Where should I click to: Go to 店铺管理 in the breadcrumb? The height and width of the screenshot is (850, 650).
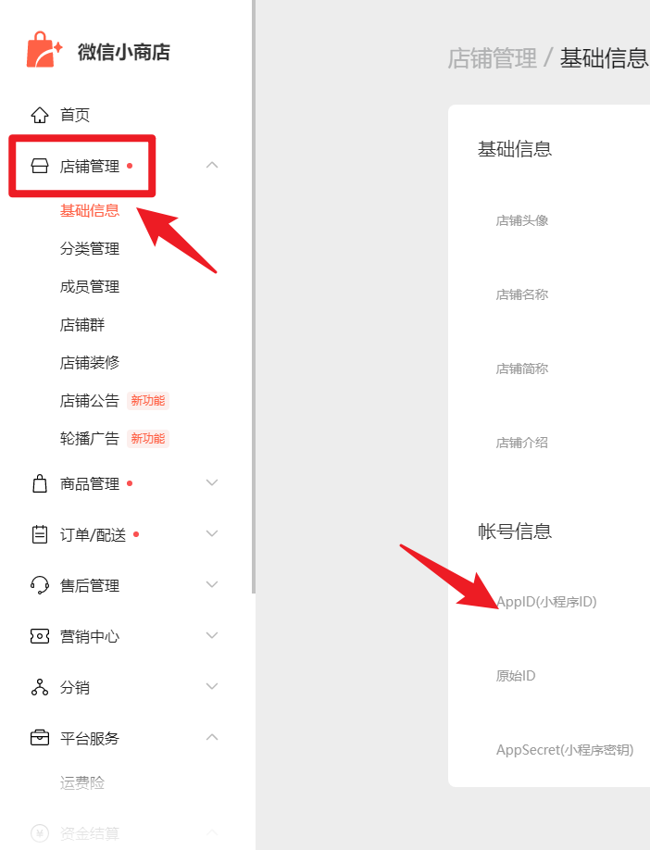(493, 58)
